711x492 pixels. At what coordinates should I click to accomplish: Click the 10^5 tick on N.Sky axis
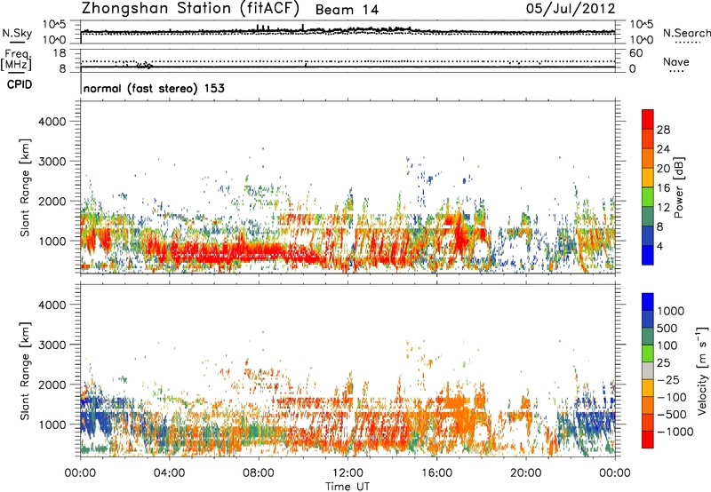pos(54,25)
